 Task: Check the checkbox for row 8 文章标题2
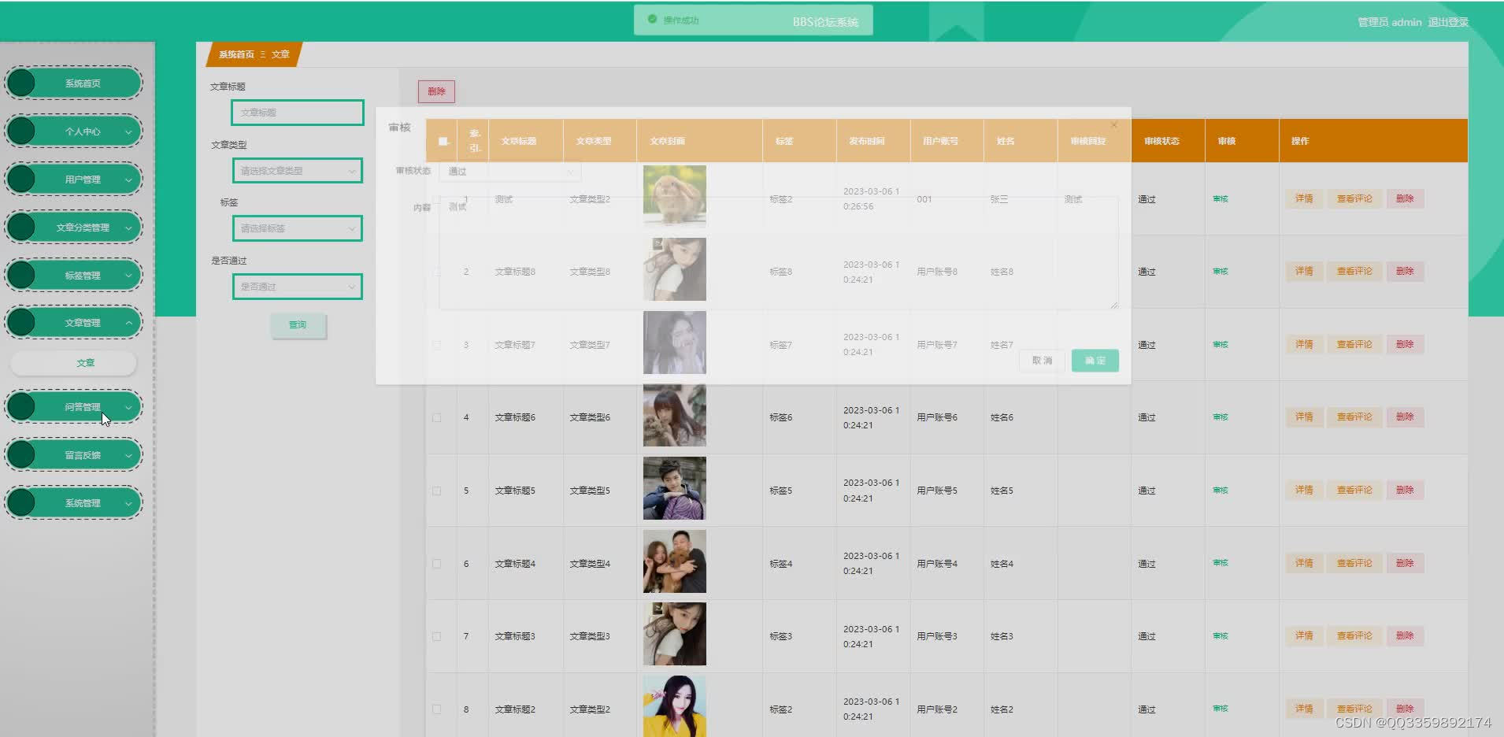[x=437, y=709]
